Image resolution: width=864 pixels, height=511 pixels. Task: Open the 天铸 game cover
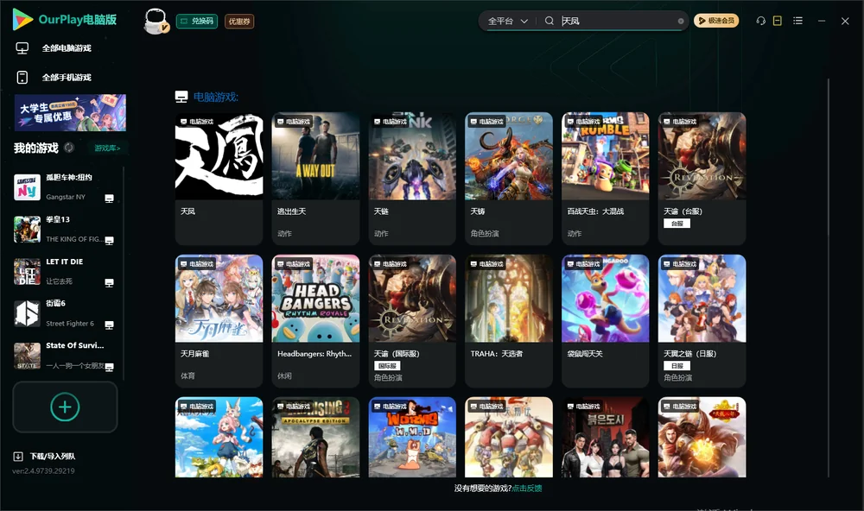click(x=509, y=156)
